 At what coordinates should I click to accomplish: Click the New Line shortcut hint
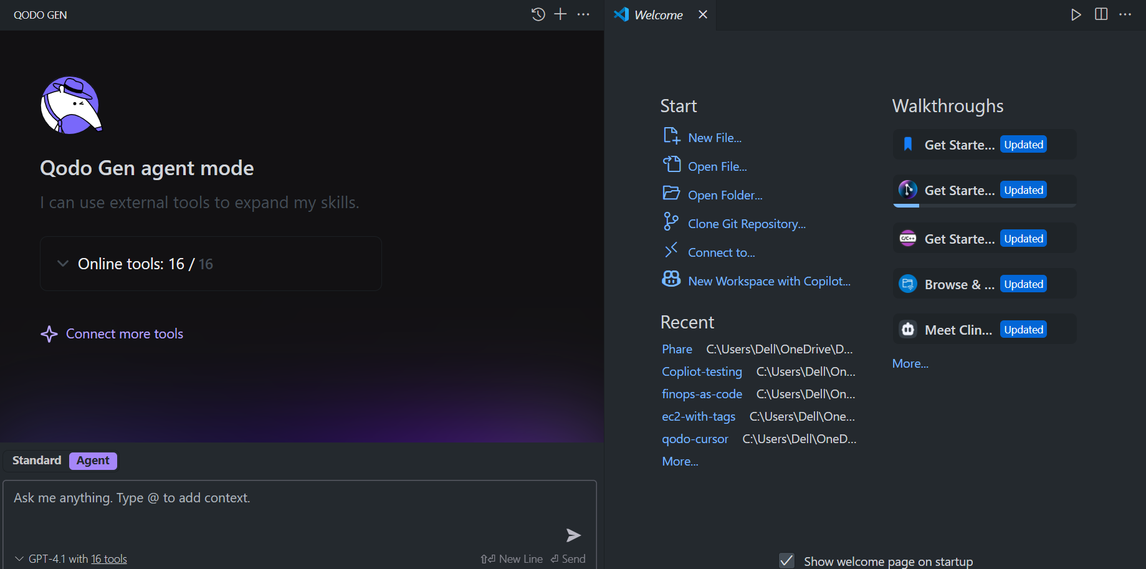pos(512,559)
